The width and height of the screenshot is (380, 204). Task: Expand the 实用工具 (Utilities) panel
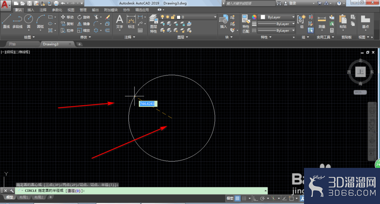point(325,37)
